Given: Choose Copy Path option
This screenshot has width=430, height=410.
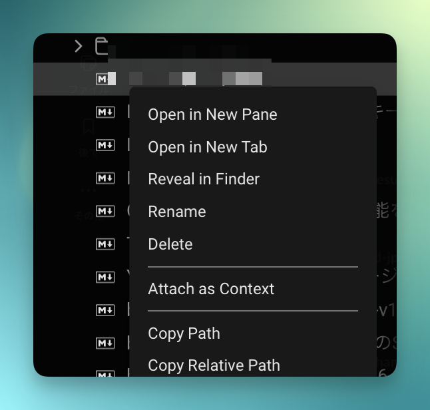Looking at the screenshot, I should [184, 333].
